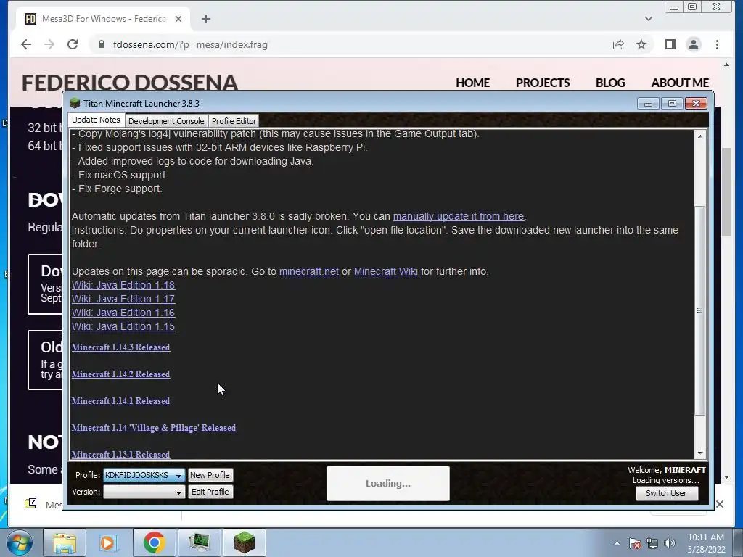Open PROJECTS menu item
The image size is (743, 557).
543,83
